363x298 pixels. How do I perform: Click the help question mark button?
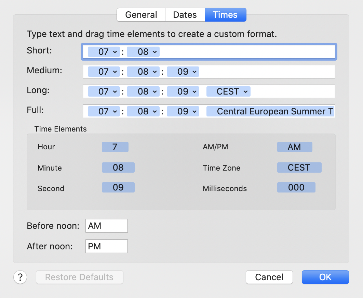21,277
